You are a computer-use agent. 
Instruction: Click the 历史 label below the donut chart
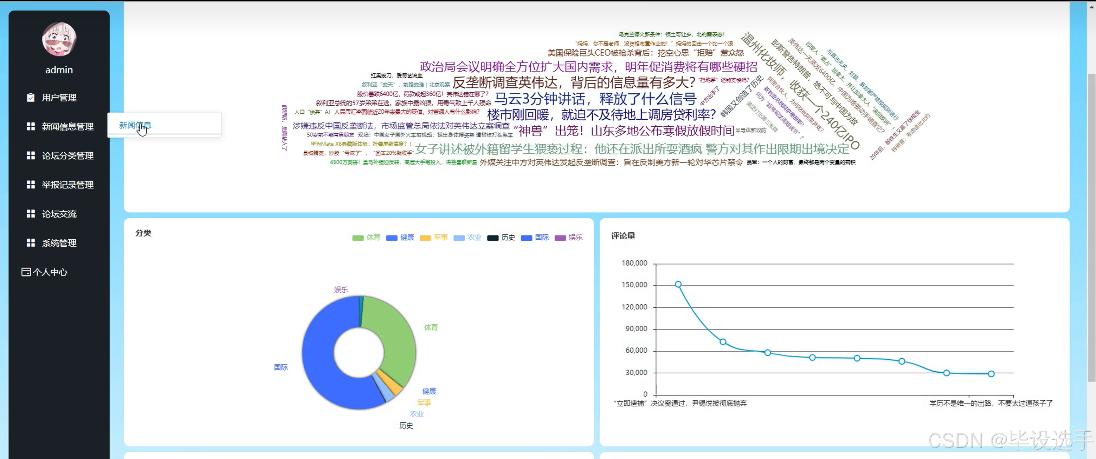coord(406,425)
